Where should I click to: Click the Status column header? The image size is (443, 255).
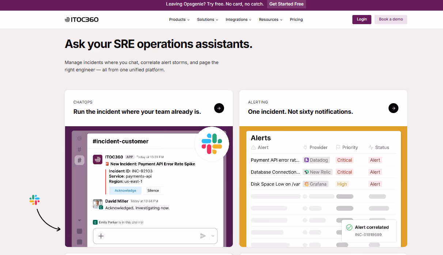tap(382, 147)
